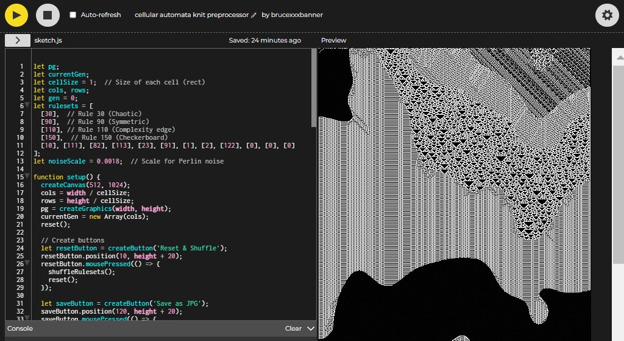Stop the running sketch
This screenshot has width=624, height=341.
point(48,15)
